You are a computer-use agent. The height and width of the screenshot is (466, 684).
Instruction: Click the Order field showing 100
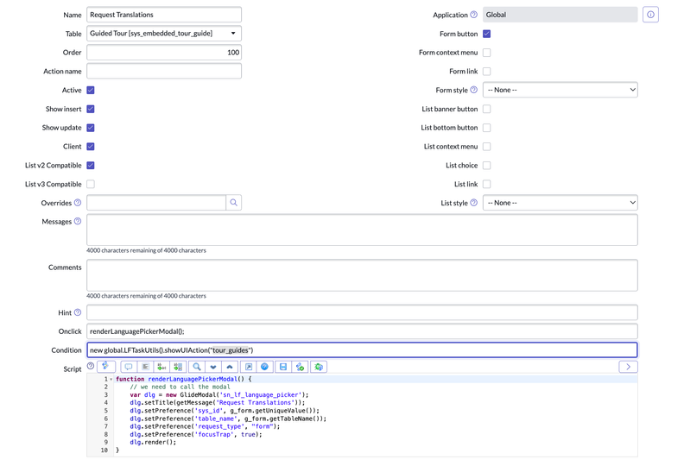coord(164,53)
